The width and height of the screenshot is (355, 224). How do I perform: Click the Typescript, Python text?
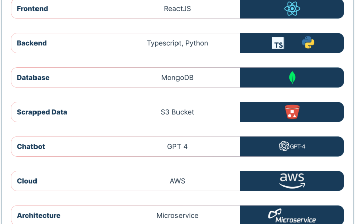(177, 43)
